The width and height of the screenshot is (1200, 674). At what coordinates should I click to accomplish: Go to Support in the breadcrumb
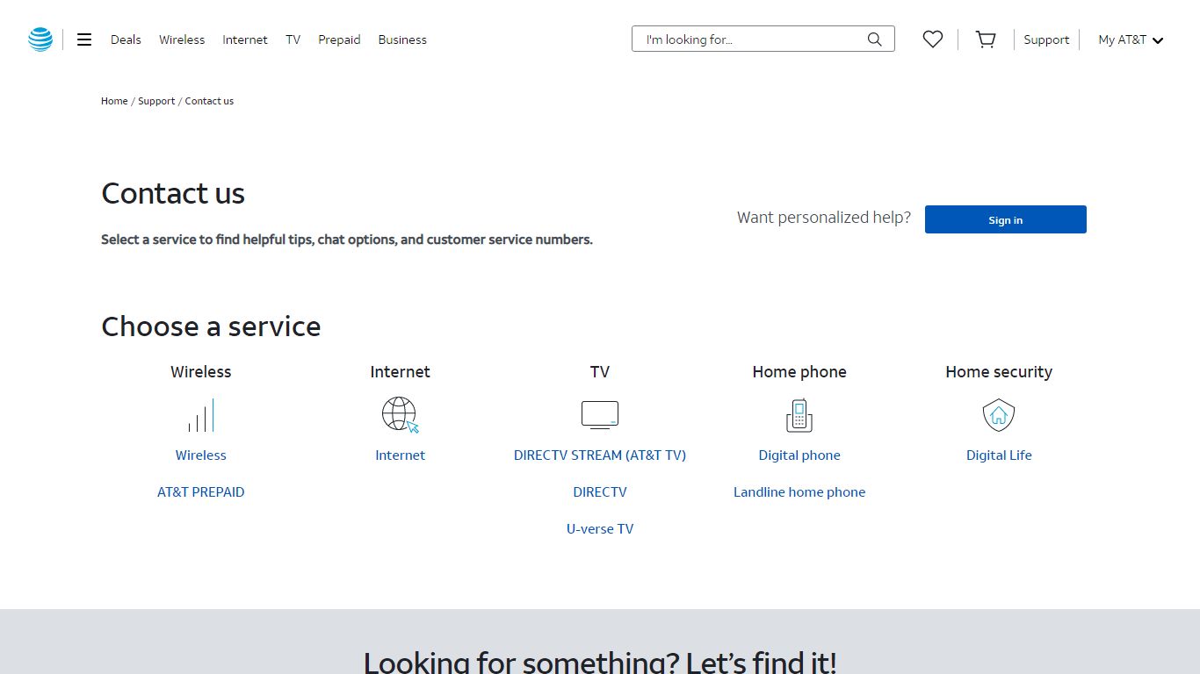click(156, 101)
